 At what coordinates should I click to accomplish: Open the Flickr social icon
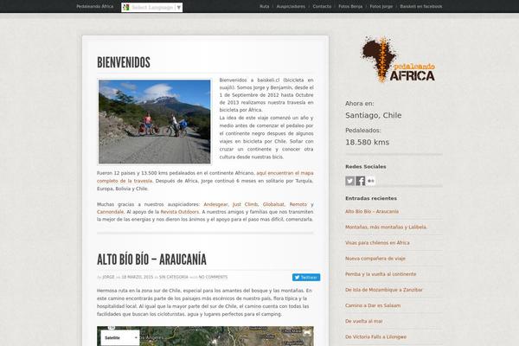pos(371,181)
